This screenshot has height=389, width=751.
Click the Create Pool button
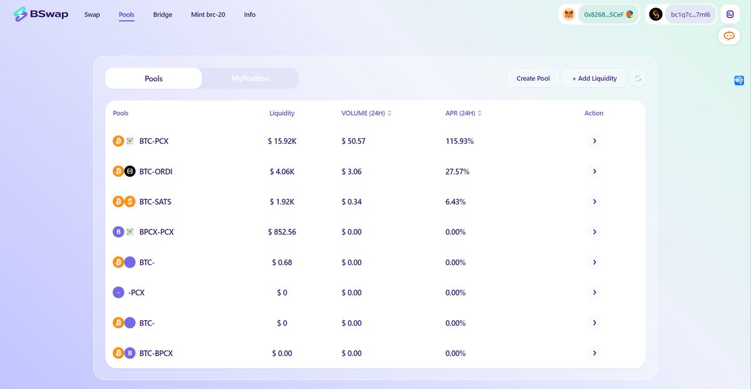pyautogui.click(x=533, y=78)
